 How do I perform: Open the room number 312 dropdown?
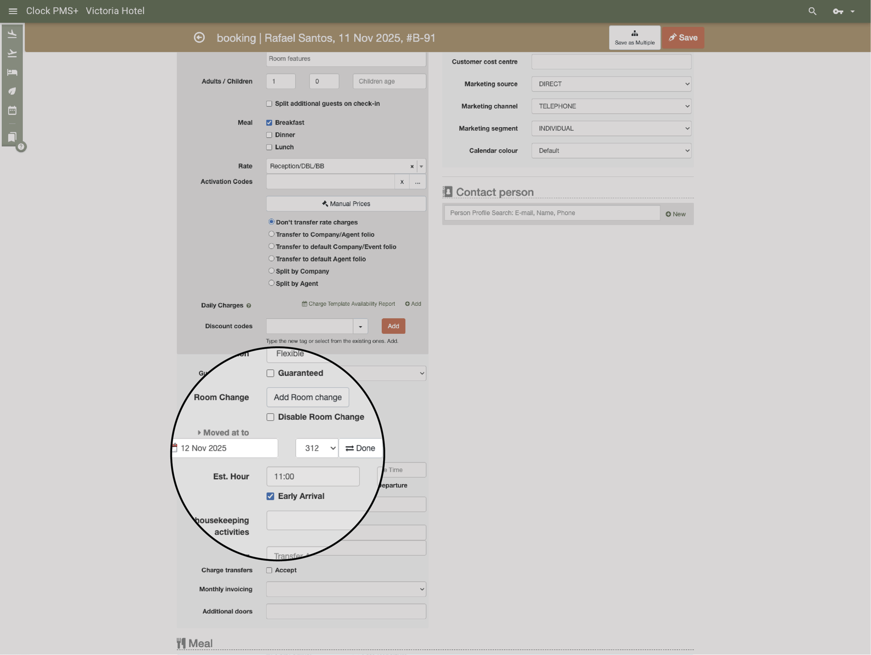317,448
